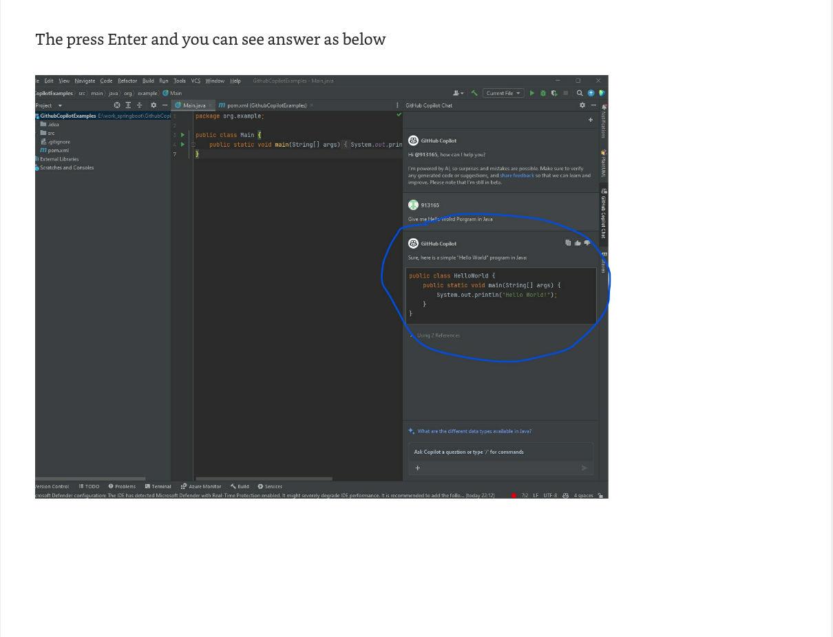The height and width of the screenshot is (637, 833).
Task: Open Notifications side tool window
Action: point(604,121)
